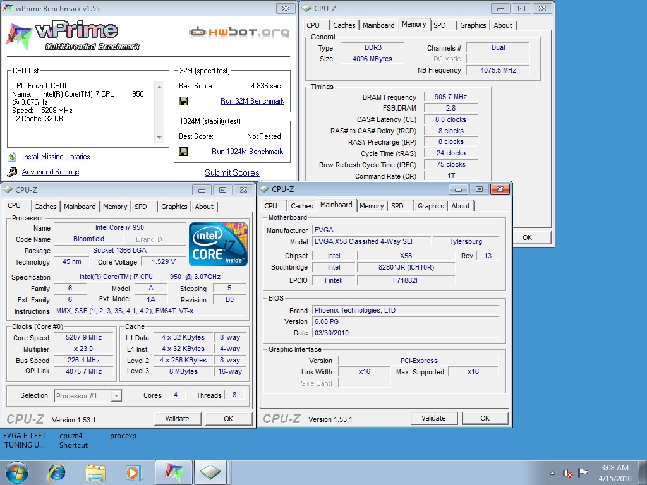
Task: Click the wPrime title bar icon
Action: pos(8,8)
